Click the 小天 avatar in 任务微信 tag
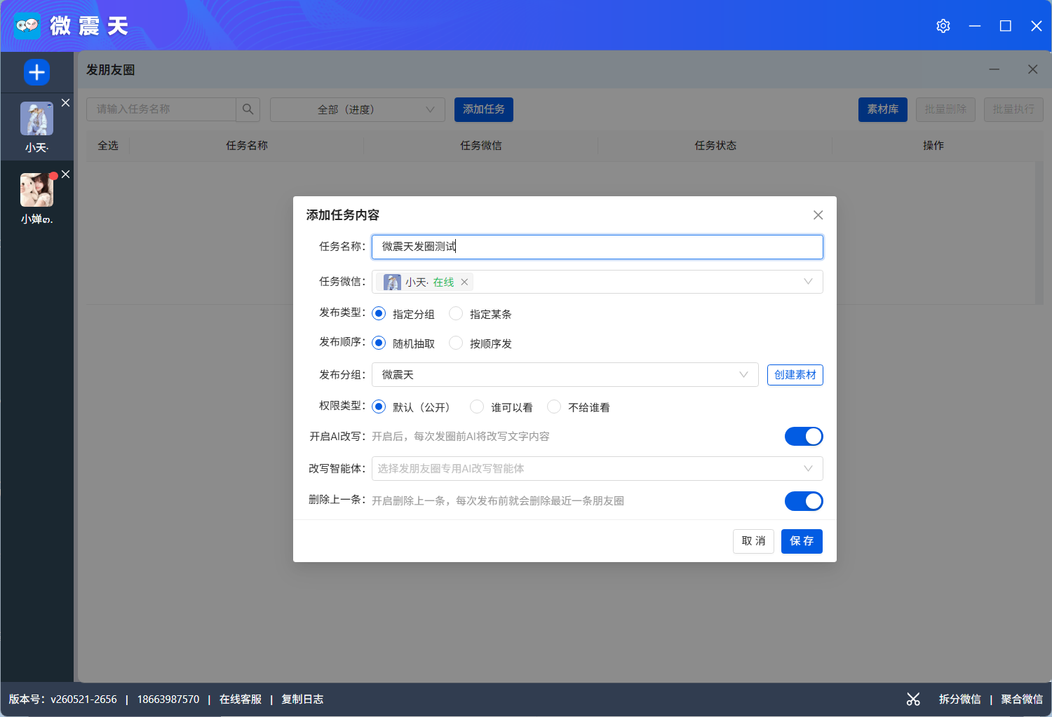Image resolution: width=1052 pixels, height=717 pixels. [x=392, y=282]
